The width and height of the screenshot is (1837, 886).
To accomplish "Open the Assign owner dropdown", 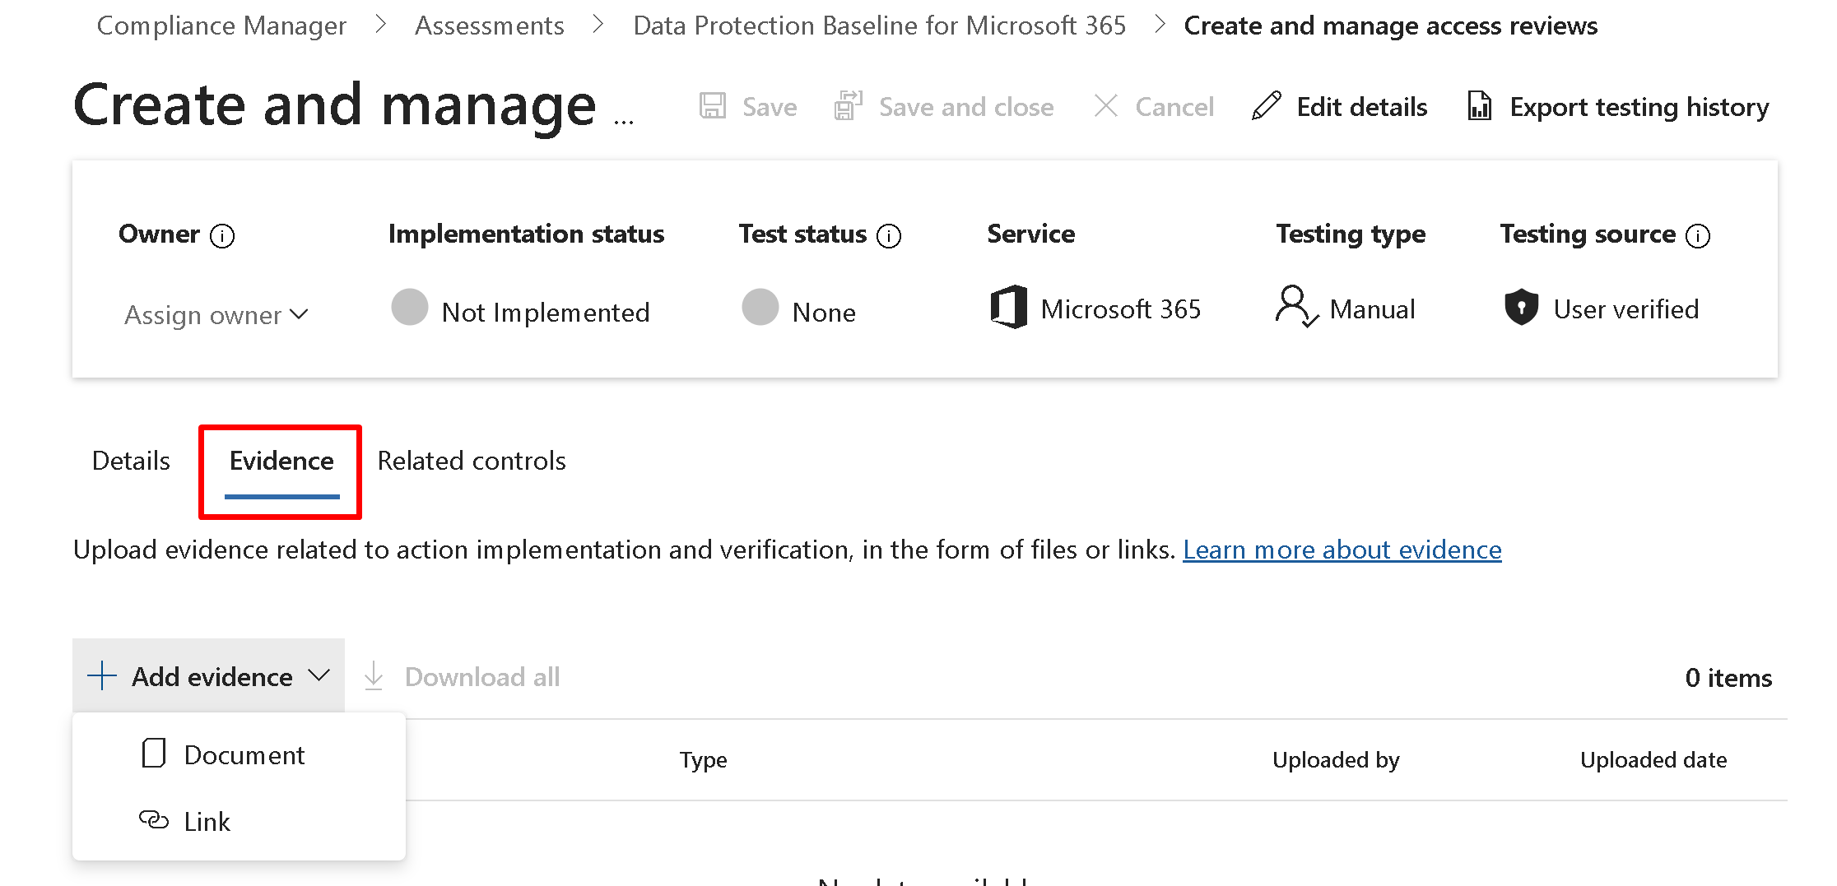I will (216, 315).
